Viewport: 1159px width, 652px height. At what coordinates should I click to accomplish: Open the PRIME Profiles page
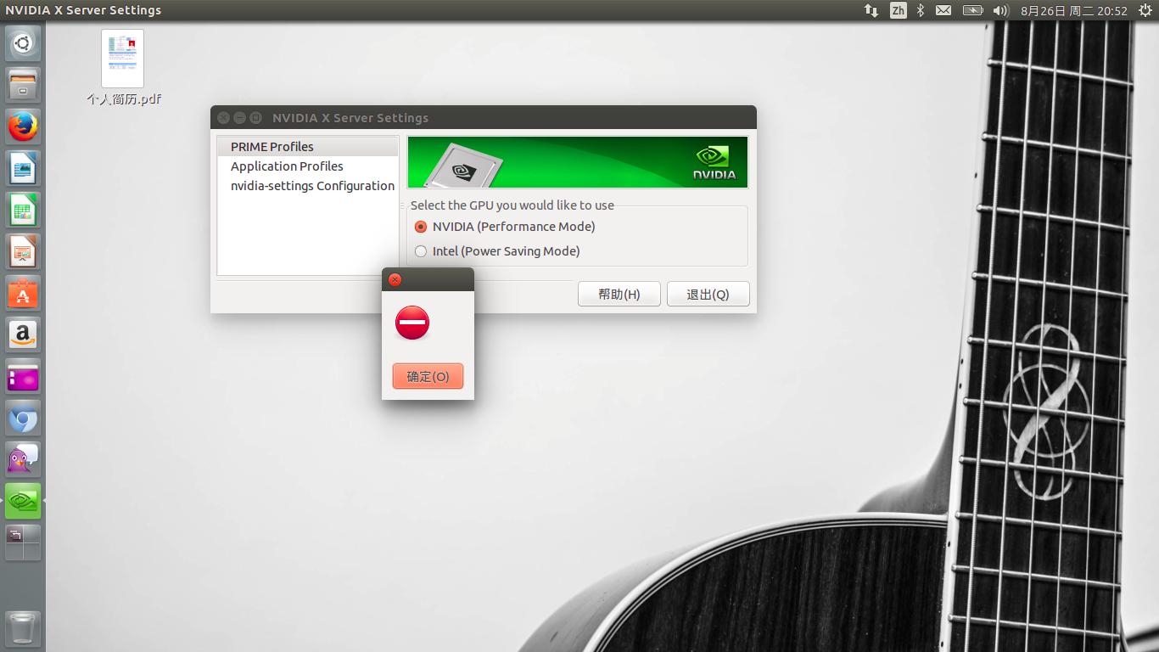(307, 147)
